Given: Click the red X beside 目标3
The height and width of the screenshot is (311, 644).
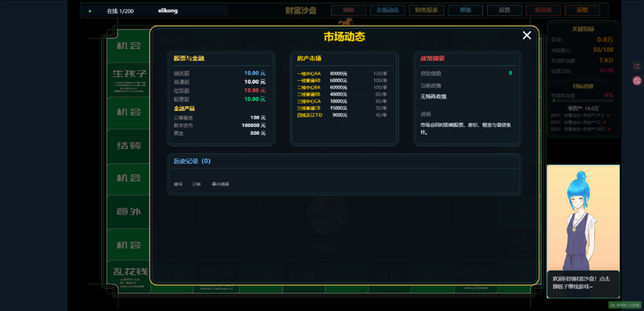Looking at the screenshot, I should (x=609, y=129).
